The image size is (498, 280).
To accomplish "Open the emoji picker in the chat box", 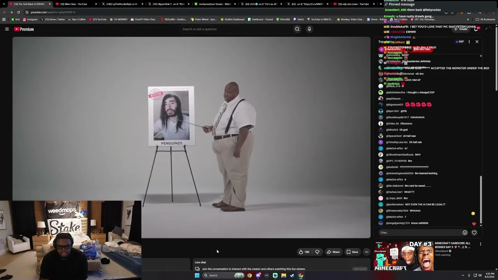I will click(x=465, y=233).
